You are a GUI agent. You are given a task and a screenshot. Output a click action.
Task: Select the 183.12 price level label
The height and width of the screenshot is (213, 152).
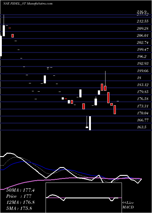pos(143,85)
